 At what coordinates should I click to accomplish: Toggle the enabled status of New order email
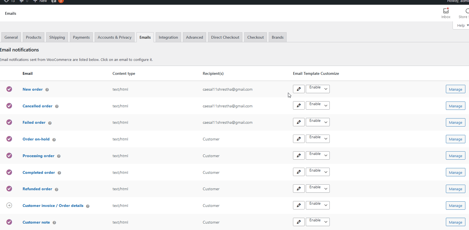pos(9,89)
